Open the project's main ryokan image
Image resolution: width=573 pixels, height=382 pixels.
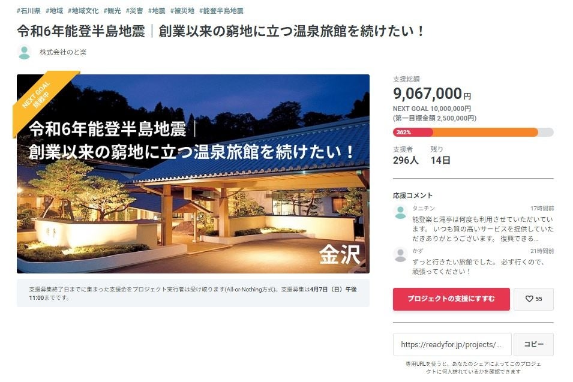(193, 174)
